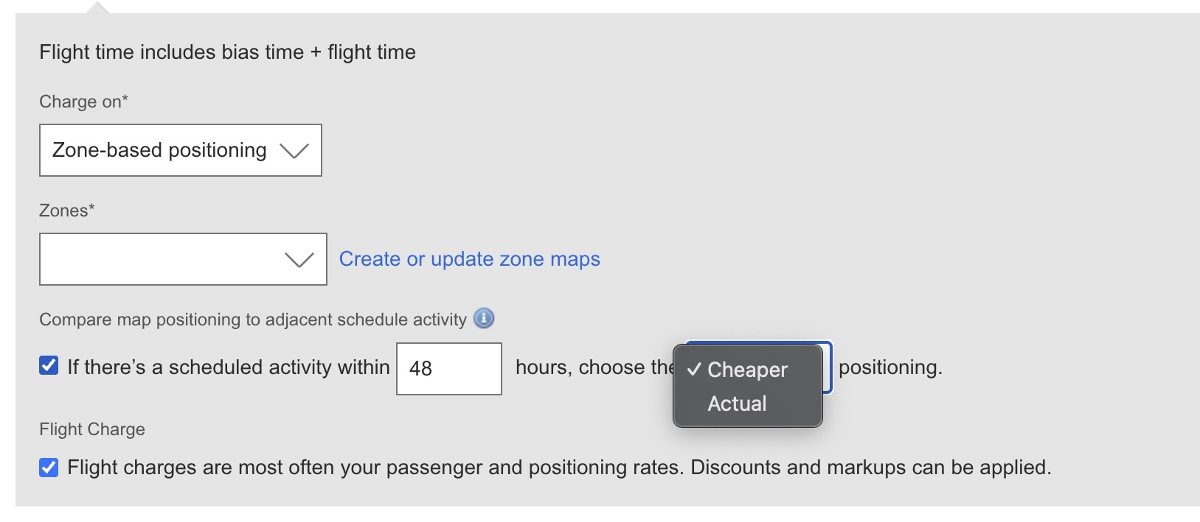
Task: Click the Zone-based positioning selection text
Action: point(159,150)
